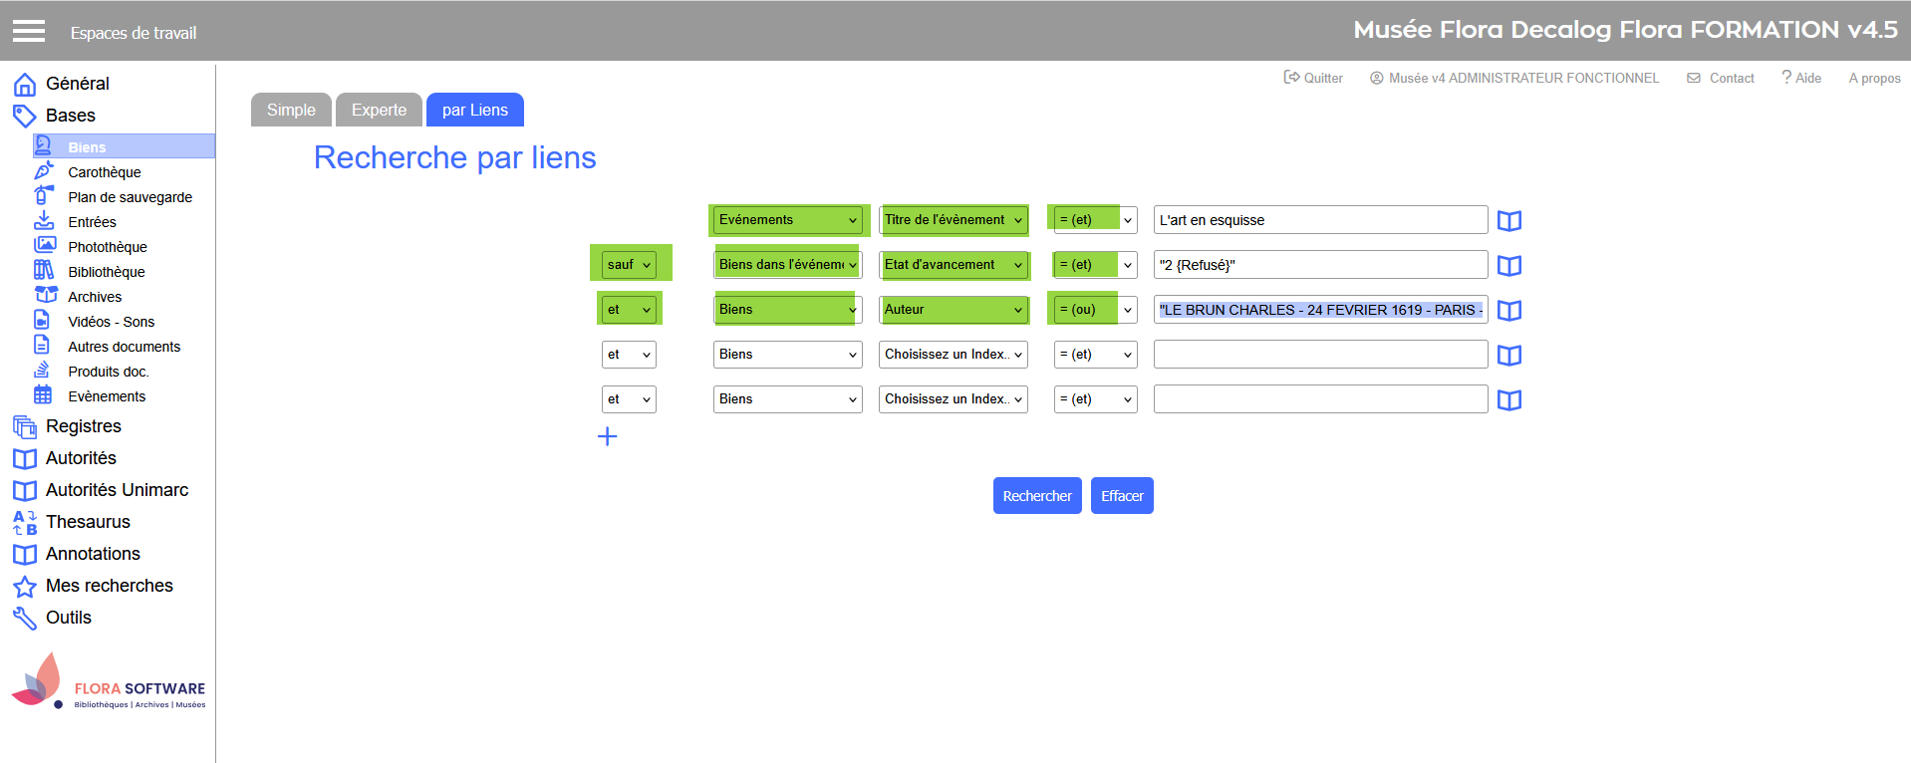
Task: Open the Auteur index dropdown
Action: coord(953,310)
